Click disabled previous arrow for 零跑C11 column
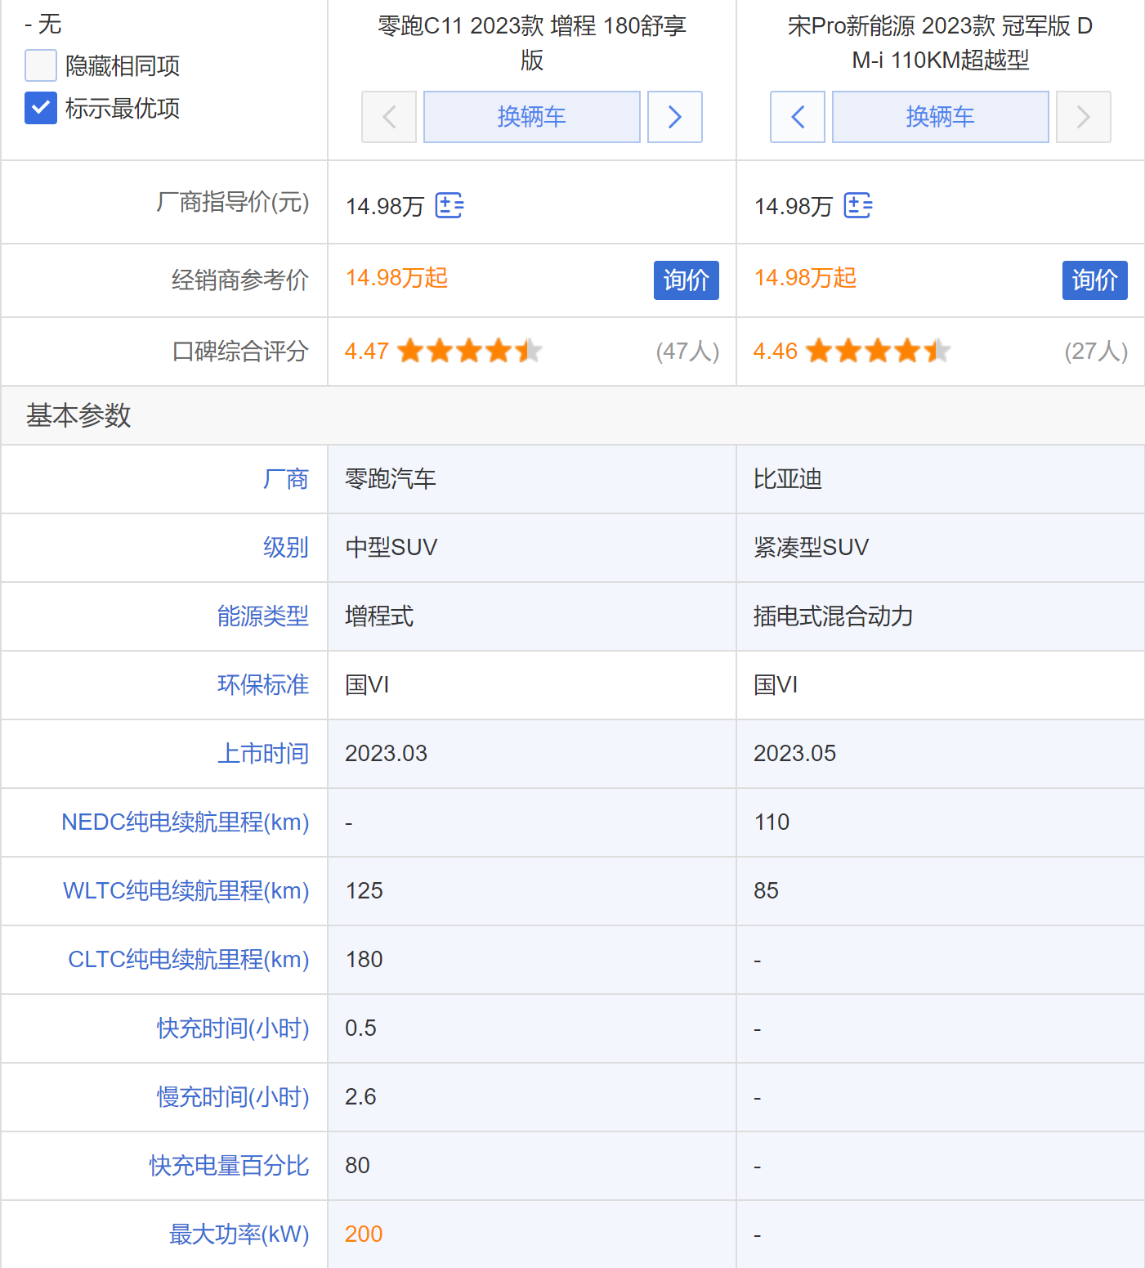1145x1268 pixels. pos(389,117)
